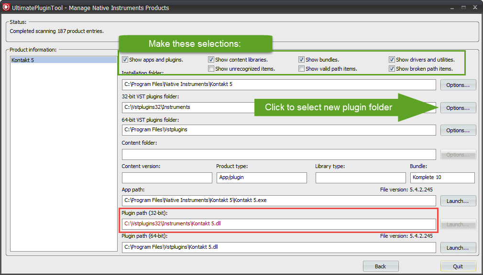Click the Content version field
Viewport: 483px width, 275px height.
click(x=167, y=178)
